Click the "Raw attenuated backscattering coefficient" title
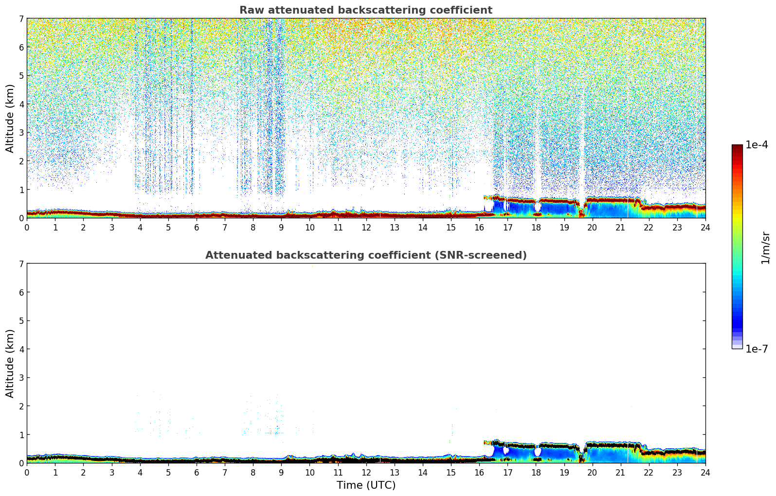 (x=365, y=10)
